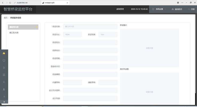The width and height of the screenshot is (197, 107).
Task: Select 南口东大桥 in the bridge list
Action: (x=14, y=33)
